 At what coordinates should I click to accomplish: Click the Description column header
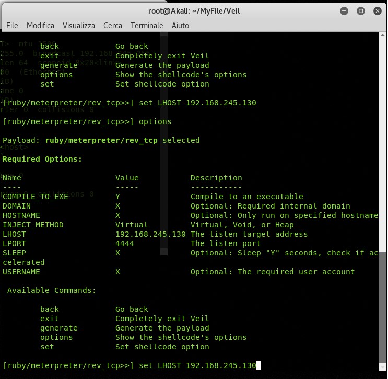pyautogui.click(x=216, y=178)
